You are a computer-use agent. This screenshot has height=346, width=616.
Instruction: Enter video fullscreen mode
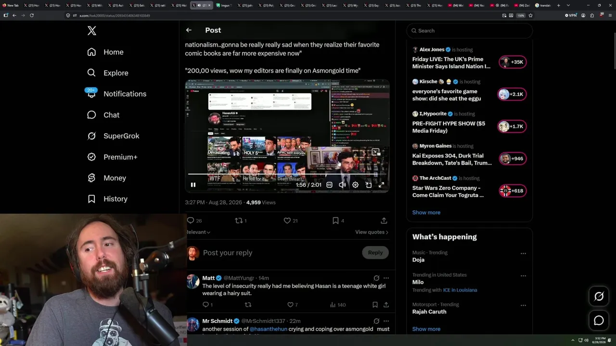click(x=381, y=185)
